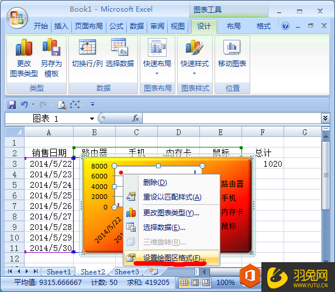This screenshot has height=292, width=335.
Task: Customize the Quick Access Toolbar dropdown
Action: (x=93, y=104)
